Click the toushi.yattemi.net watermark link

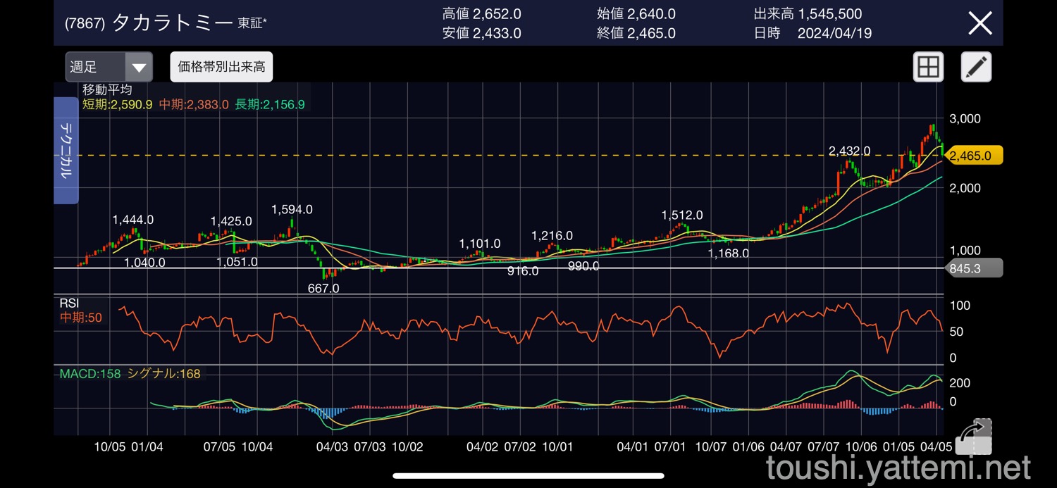[898, 468]
